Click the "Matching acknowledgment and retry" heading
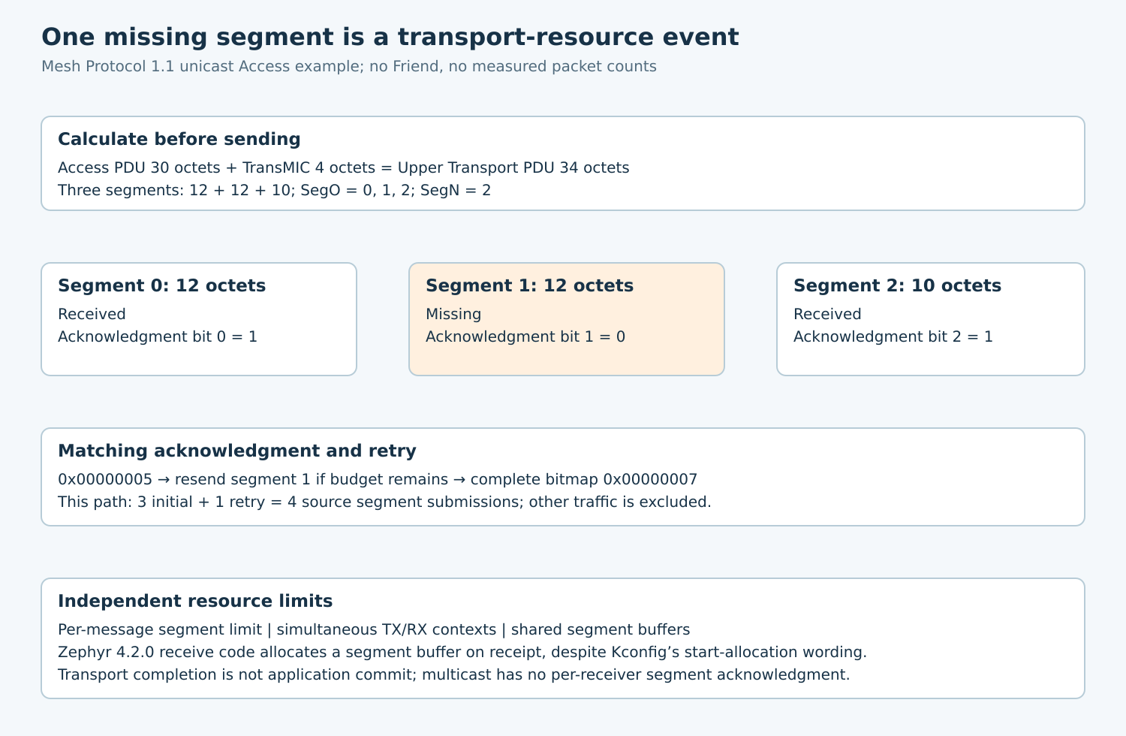This screenshot has width=1126, height=736. tap(237, 451)
